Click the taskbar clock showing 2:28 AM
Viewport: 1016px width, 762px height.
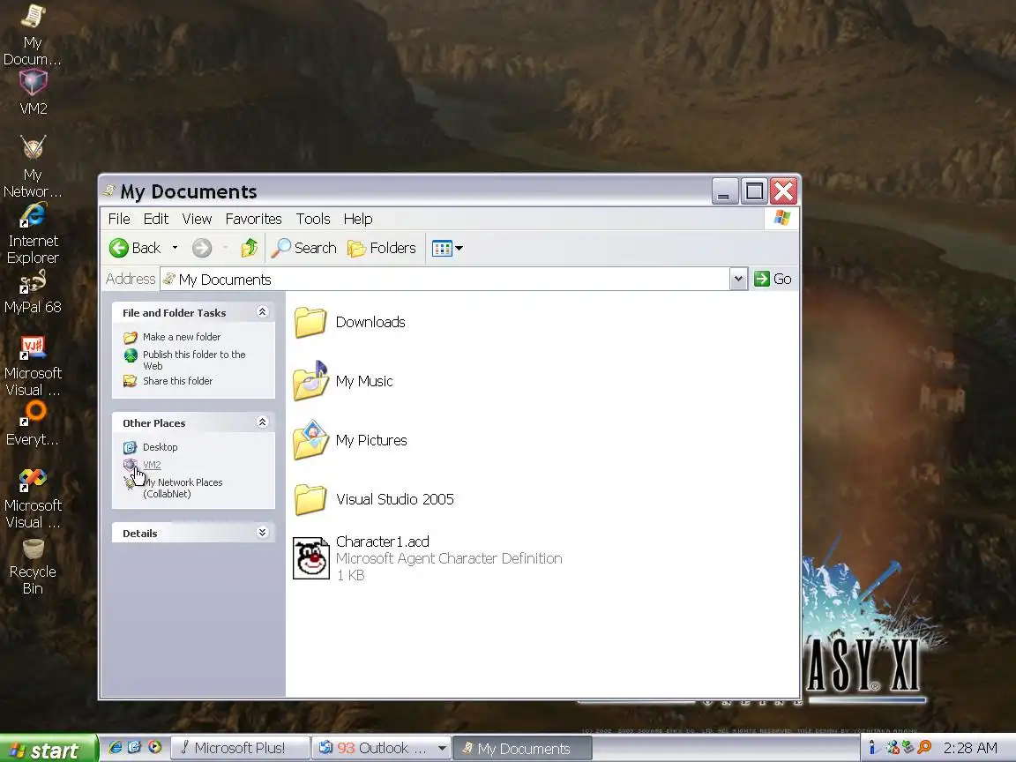tap(970, 749)
